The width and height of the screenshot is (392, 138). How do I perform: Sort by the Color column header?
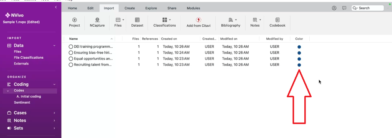(x=299, y=39)
